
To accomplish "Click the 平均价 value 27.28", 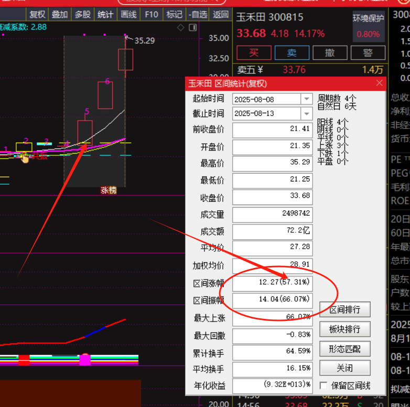I will (273, 248).
